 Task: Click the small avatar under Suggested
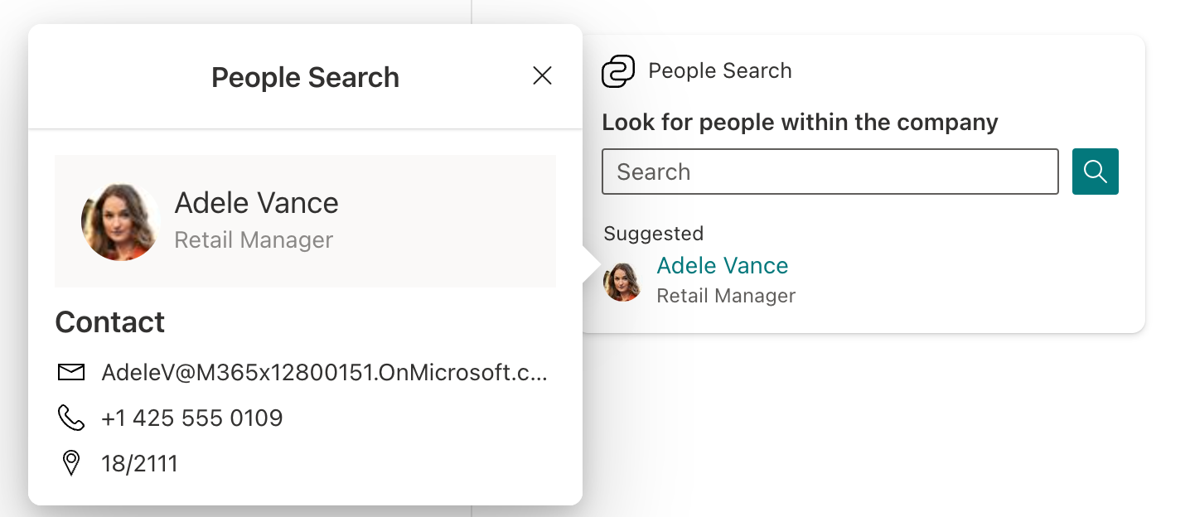pyautogui.click(x=623, y=282)
